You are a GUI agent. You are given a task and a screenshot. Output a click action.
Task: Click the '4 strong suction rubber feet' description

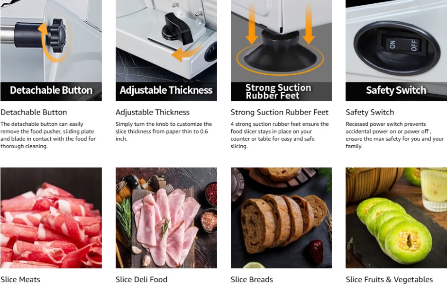coord(280,135)
